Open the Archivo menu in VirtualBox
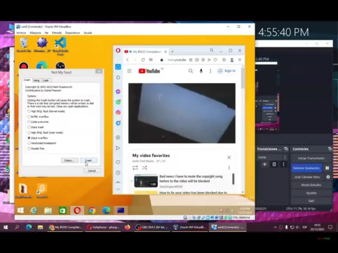 pos(21,33)
